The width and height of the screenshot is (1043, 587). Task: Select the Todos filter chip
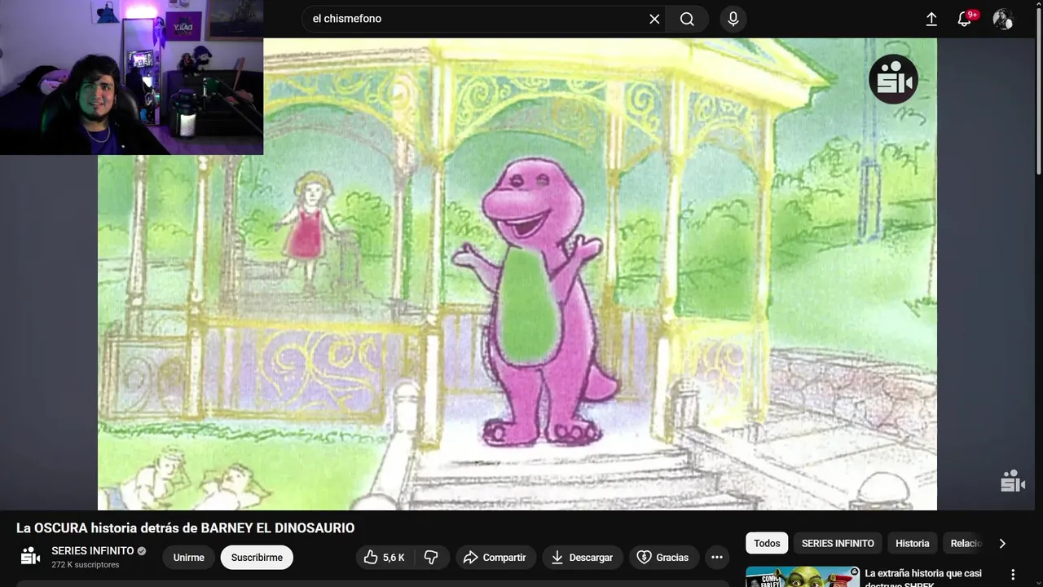click(767, 543)
